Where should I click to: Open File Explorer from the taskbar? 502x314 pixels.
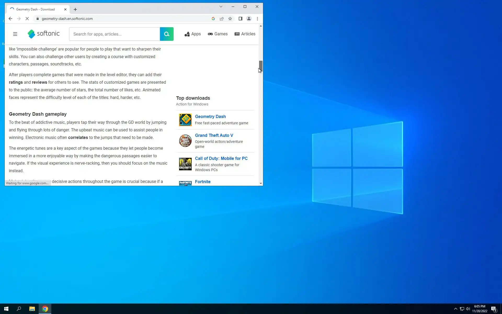(32, 309)
